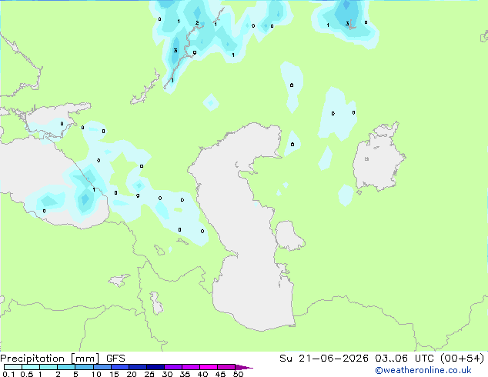The height and width of the screenshot is (377, 488).
Task: Click the '50' legend scale label
Action: pos(238,374)
